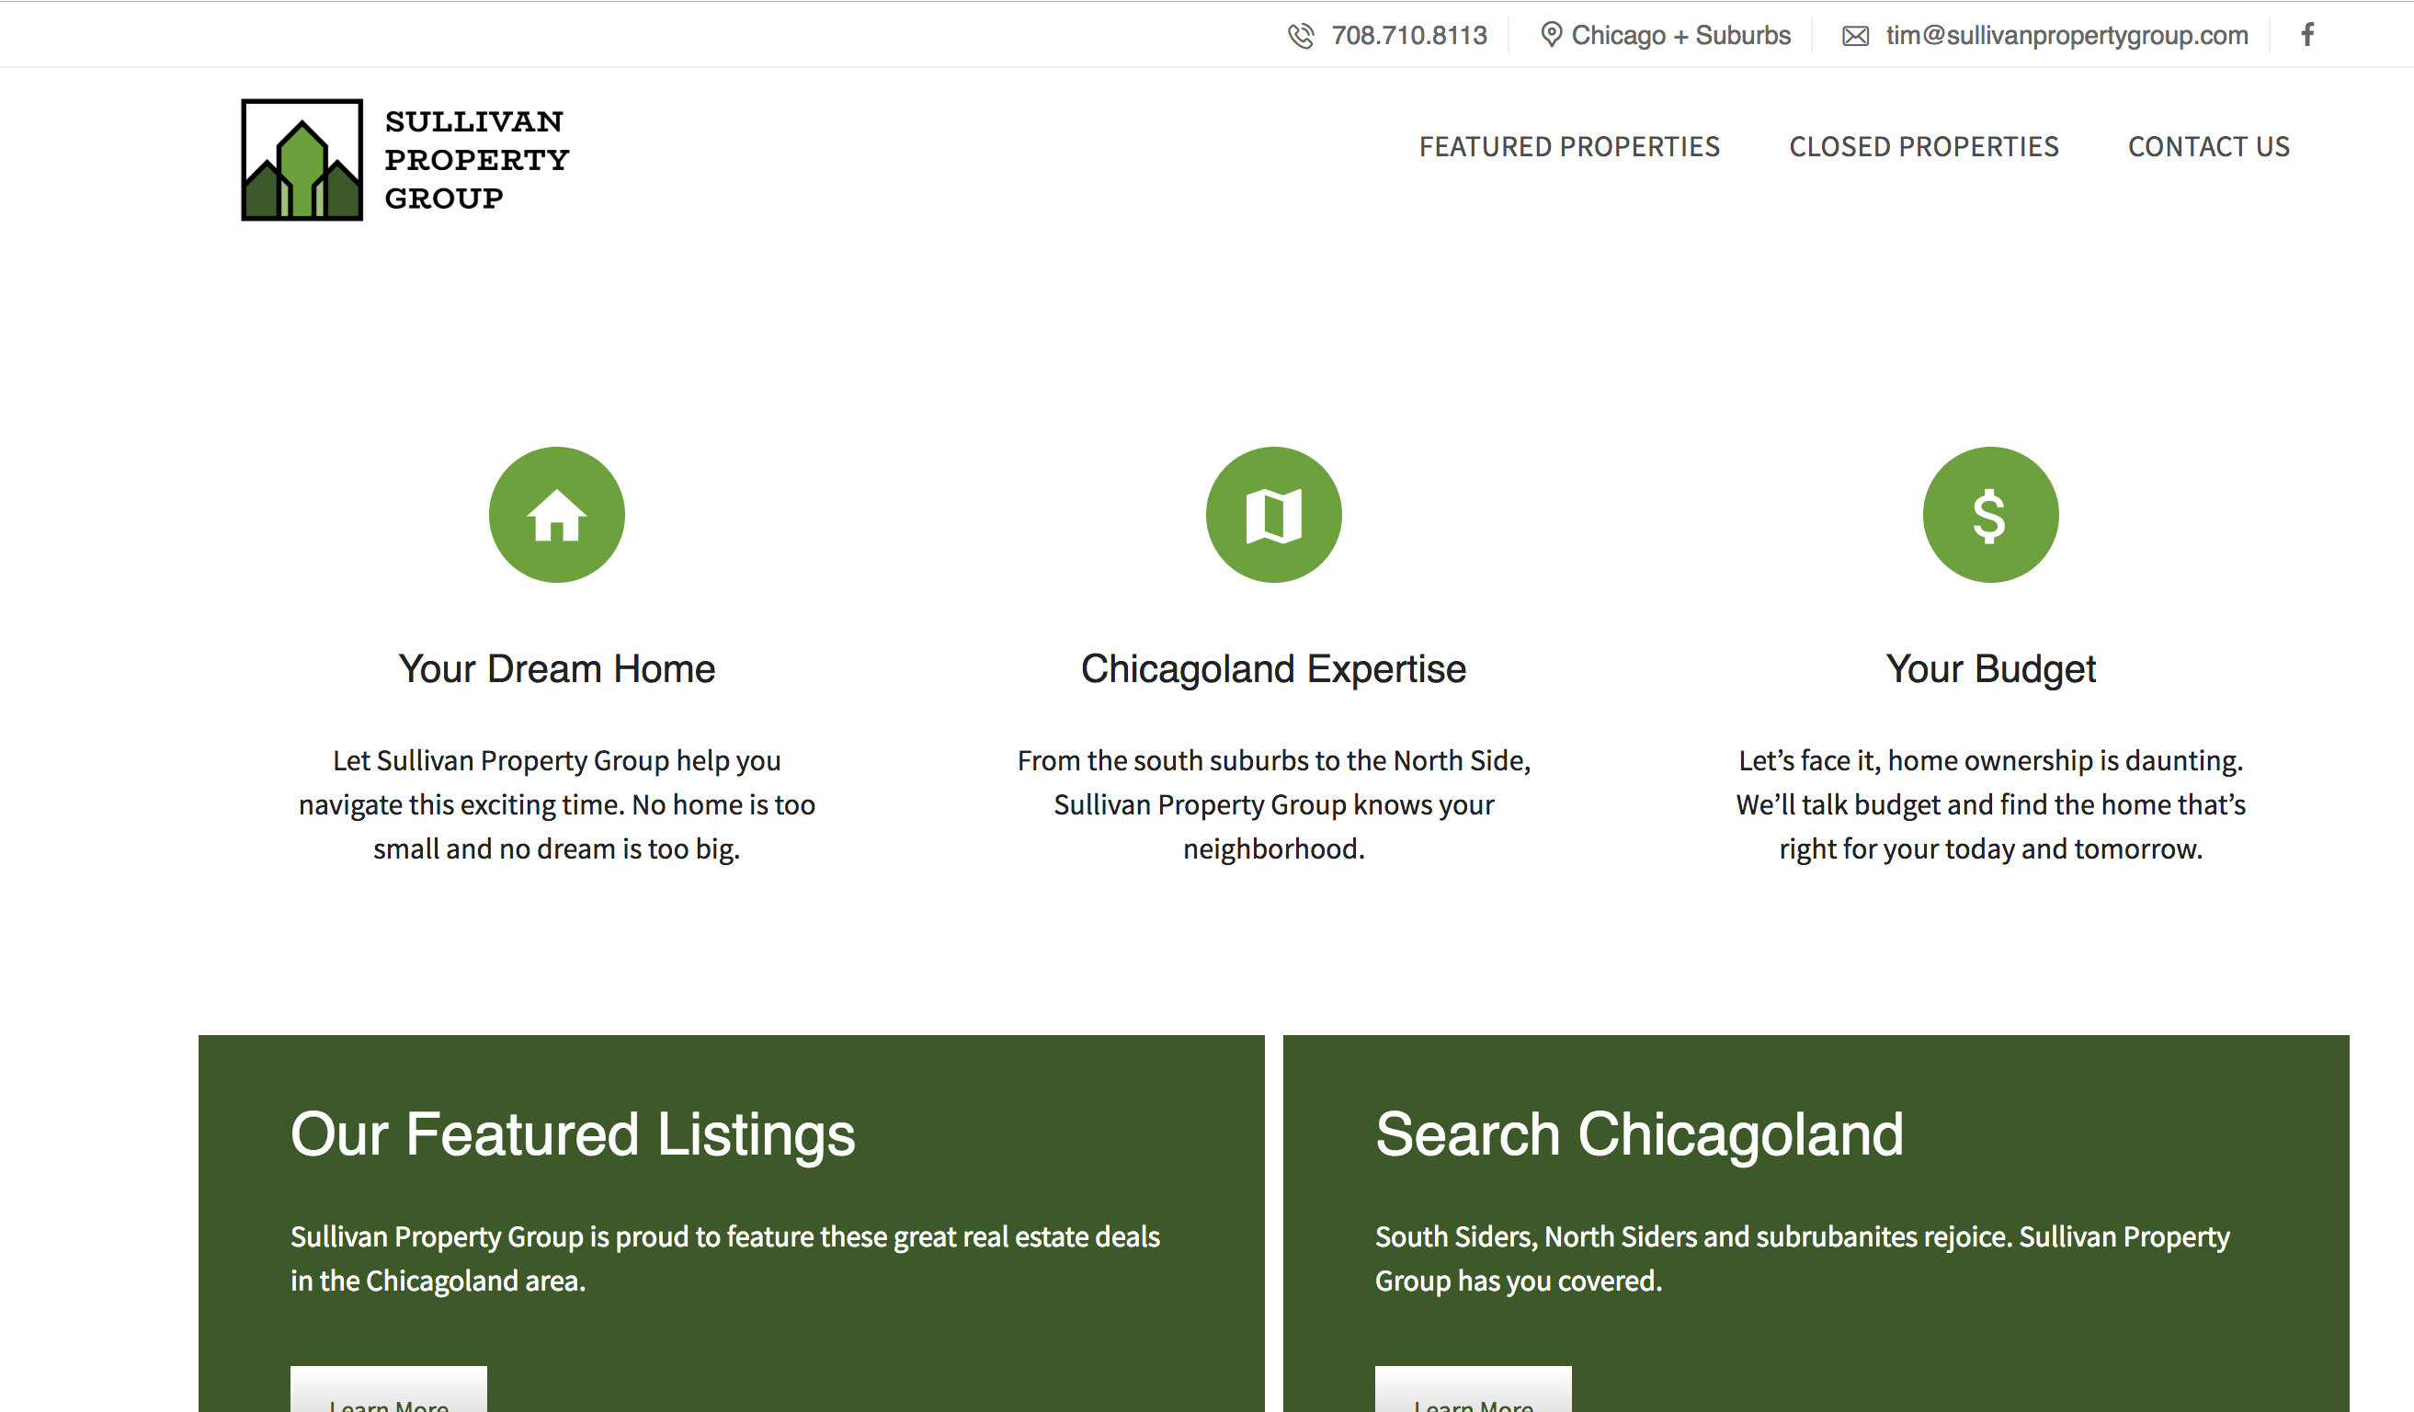Click the Facebook icon in top bar
The height and width of the screenshot is (1412, 2414).
coord(2307,35)
